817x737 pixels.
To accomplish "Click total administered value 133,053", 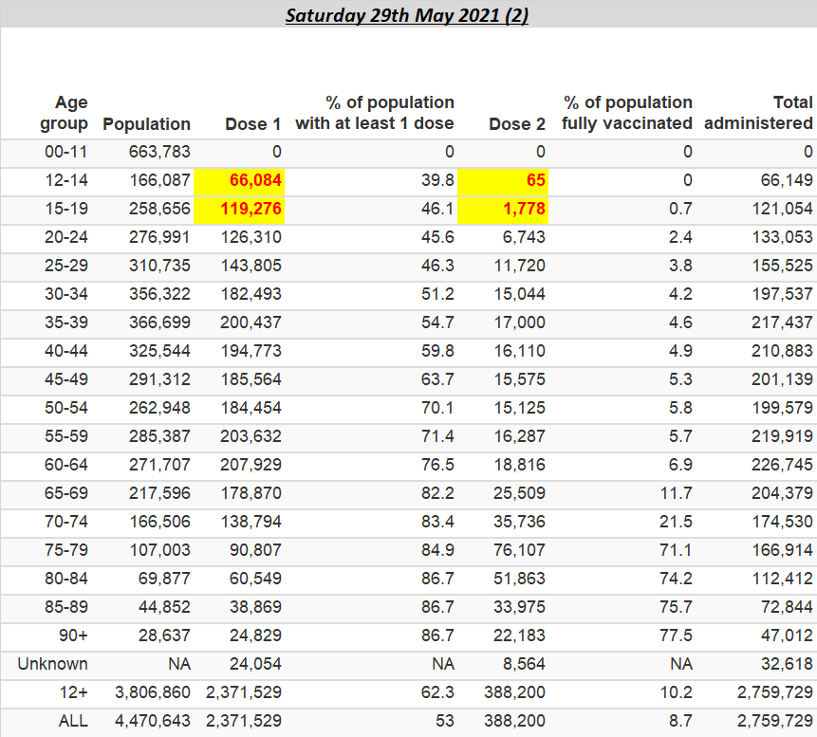I will [782, 237].
